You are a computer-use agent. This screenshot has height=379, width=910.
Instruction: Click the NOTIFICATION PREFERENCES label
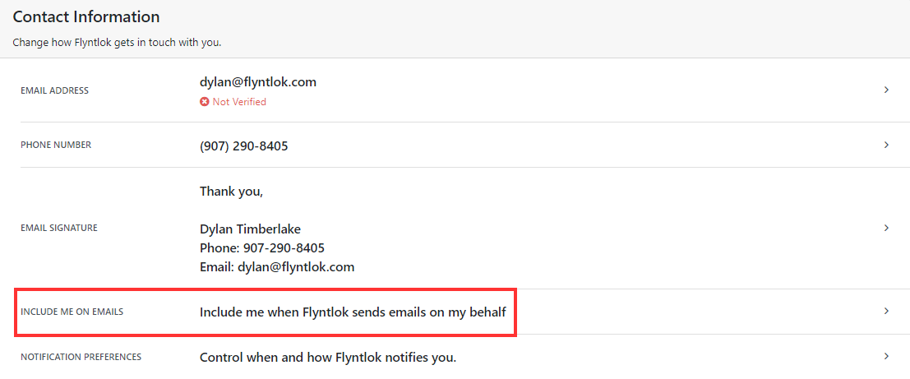tap(81, 357)
